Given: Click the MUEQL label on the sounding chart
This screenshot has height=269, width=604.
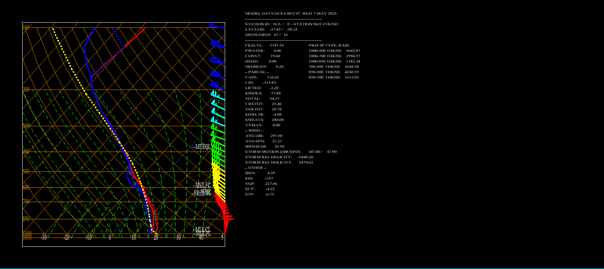Looking at the screenshot, I should pos(202,147).
